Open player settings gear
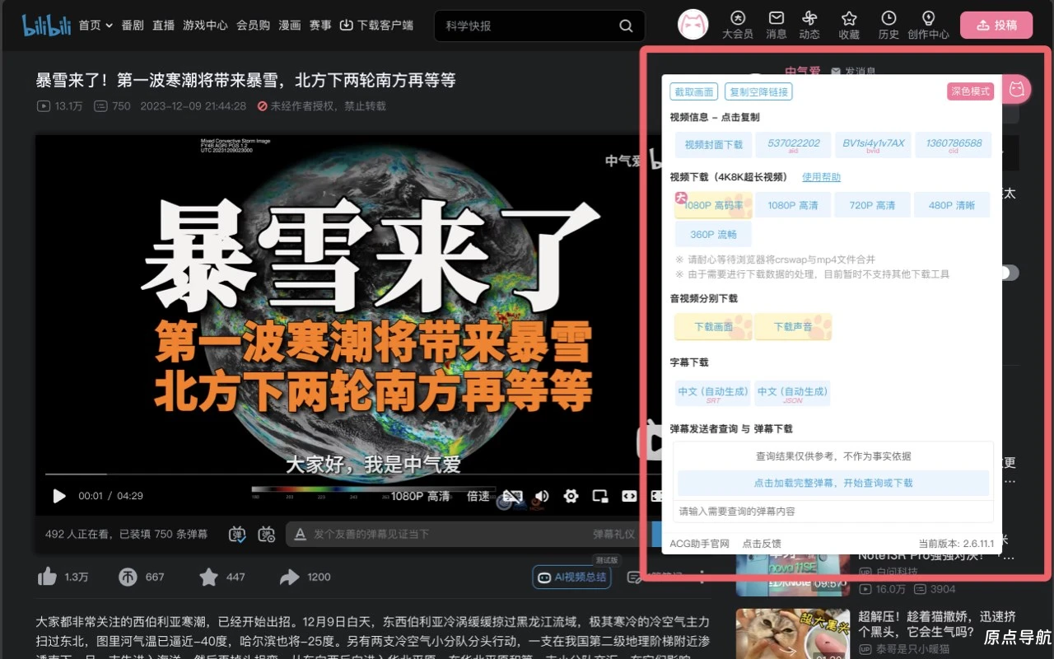Viewport: 1054px width, 659px height. (x=571, y=496)
